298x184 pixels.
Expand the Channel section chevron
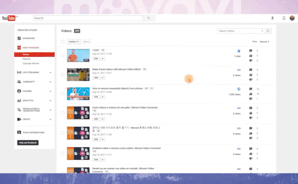[51, 91]
